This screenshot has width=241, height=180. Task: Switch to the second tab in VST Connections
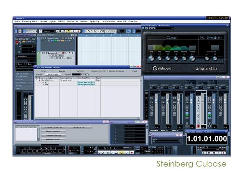click(62, 71)
